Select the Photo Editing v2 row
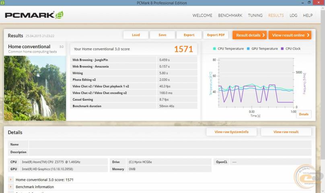The width and height of the screenshot is (325, 193). point(134,80)
